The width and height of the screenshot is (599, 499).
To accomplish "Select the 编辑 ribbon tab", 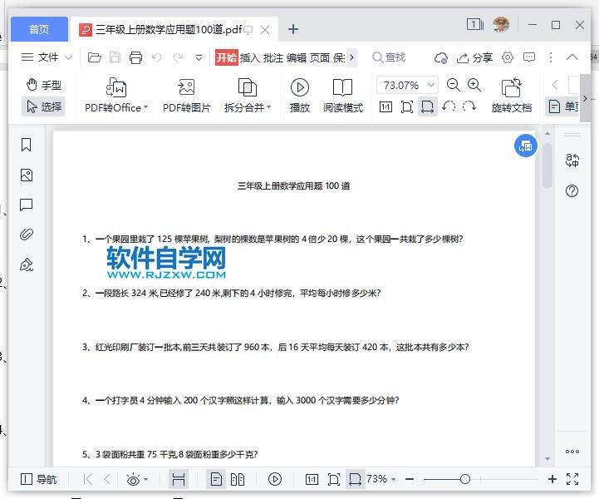I will click(x=297, y=57).
